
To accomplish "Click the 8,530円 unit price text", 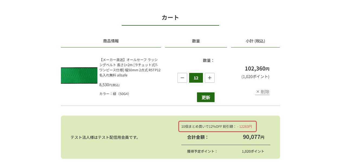I will tap(109, 85).
